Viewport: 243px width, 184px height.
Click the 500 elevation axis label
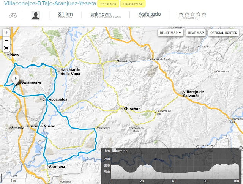coord(107,171)
